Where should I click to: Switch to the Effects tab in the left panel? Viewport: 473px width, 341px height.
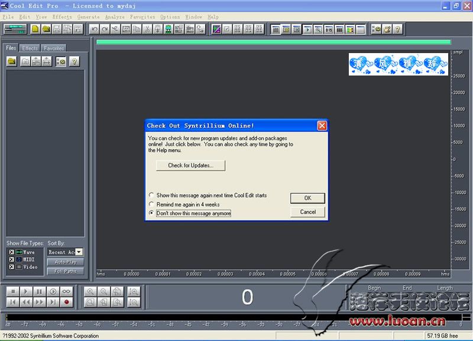pyautogui.click(x=30, y=48)
